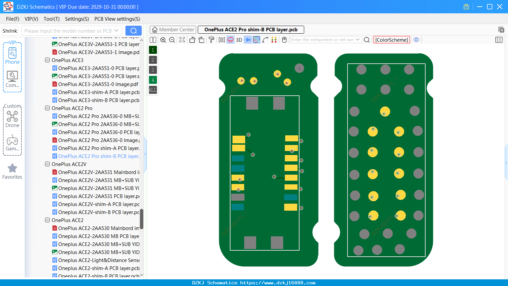
Task: Rotate the PCB clockwise
Action: [x=201, y=40]
